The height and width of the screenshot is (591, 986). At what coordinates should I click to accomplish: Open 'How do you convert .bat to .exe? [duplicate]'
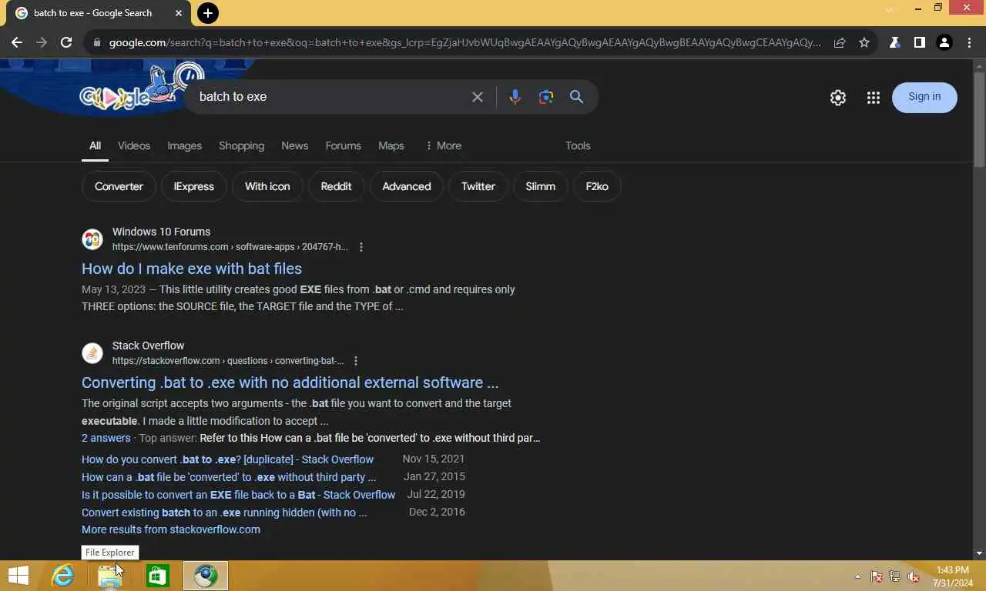tap(227, 459)
